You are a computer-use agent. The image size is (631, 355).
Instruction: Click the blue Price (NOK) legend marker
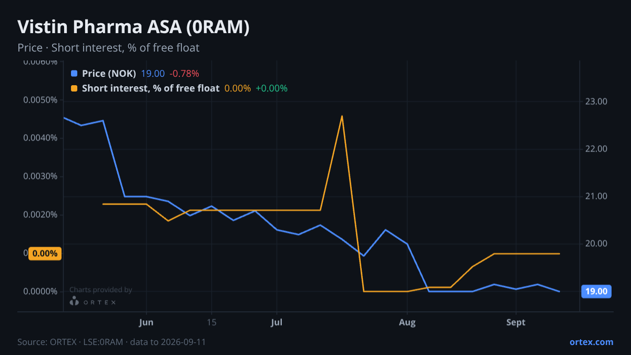74,74
